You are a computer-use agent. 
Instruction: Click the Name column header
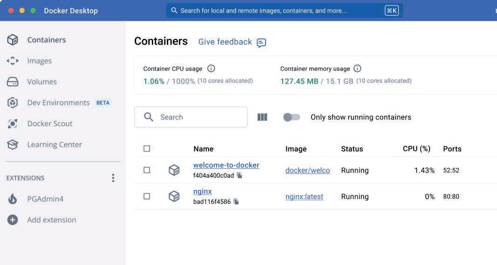click(x=204, y=149)
